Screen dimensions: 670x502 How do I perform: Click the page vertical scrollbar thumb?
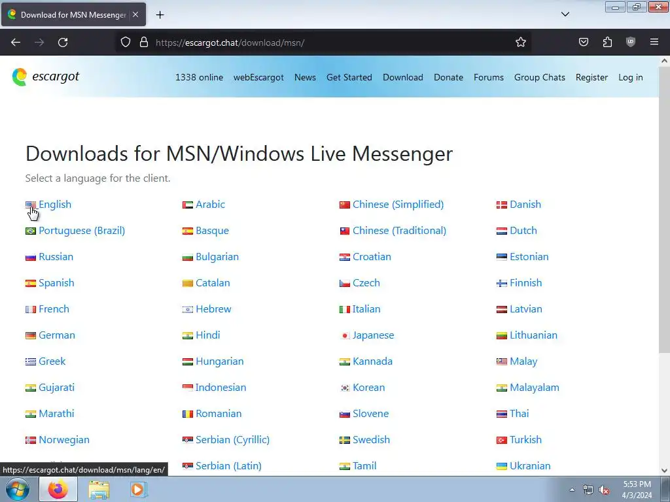click(x=664, y=209)
